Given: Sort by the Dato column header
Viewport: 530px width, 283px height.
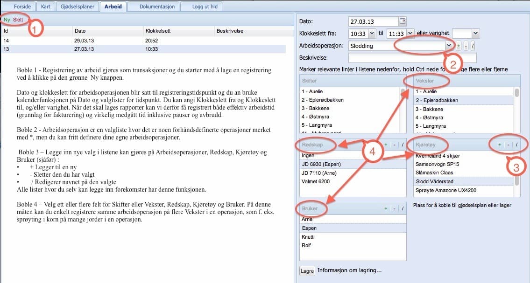Looking at the screenshot, I should tap(107, 31).
